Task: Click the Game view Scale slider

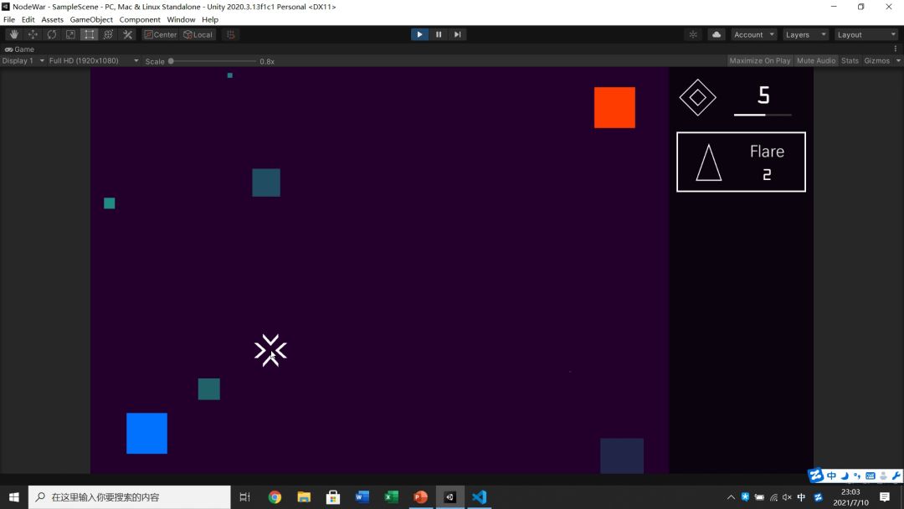Action: click(213, 61)
